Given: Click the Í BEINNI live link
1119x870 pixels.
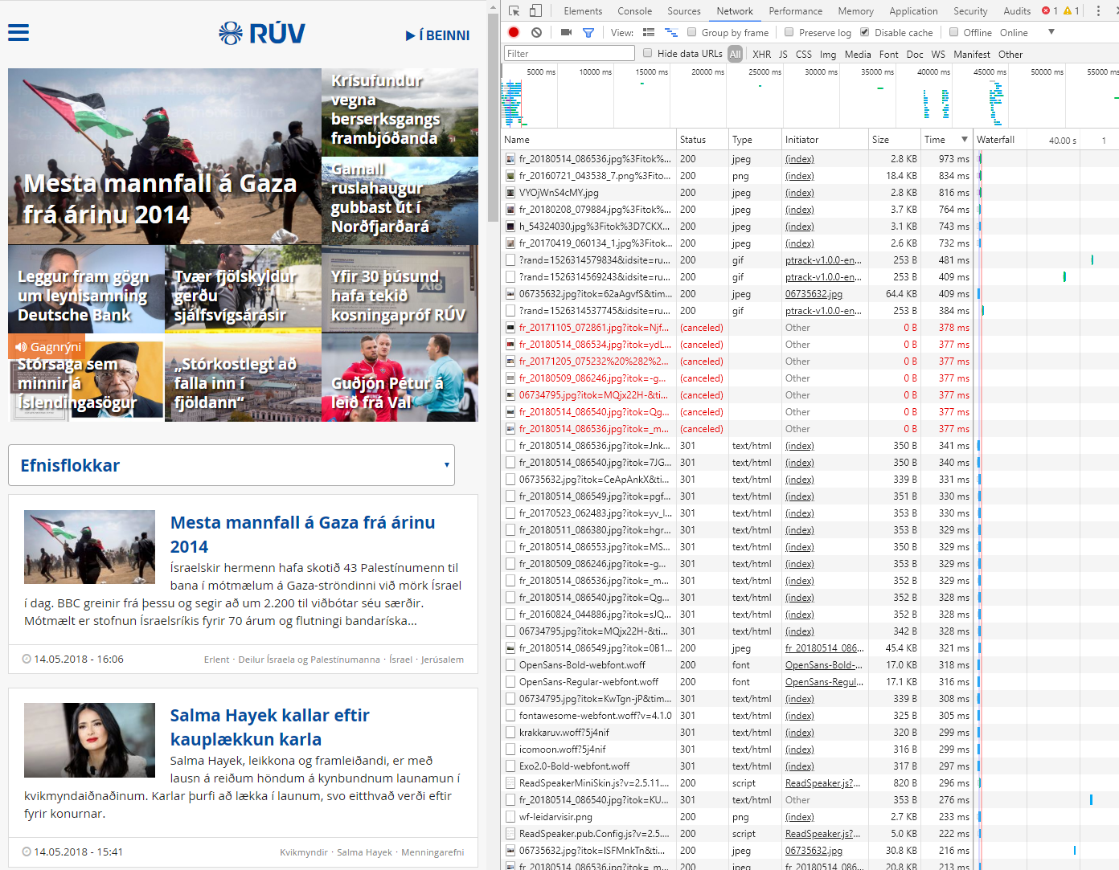Looking at the screenshot, I should [438, 35].
